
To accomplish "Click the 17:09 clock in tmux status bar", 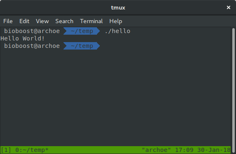I will [184, 150].
